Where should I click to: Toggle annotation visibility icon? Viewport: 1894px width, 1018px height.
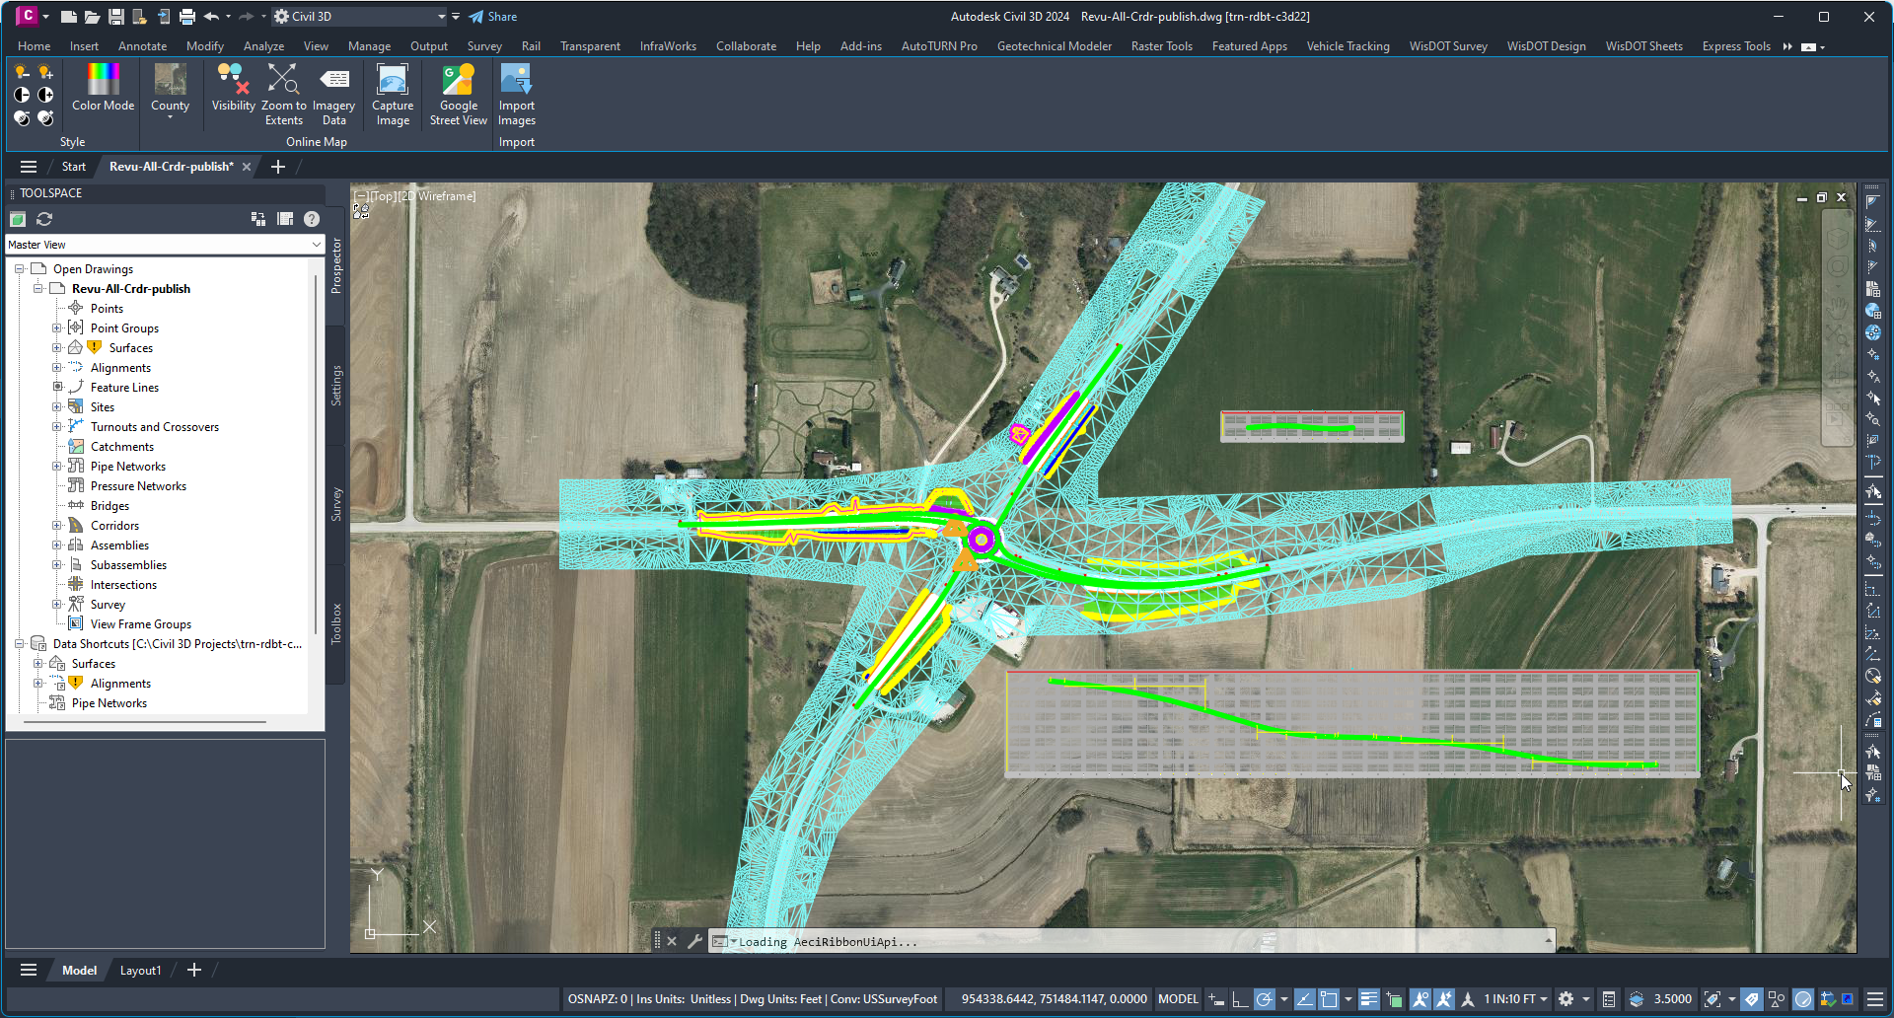(x=1420, y=999)
